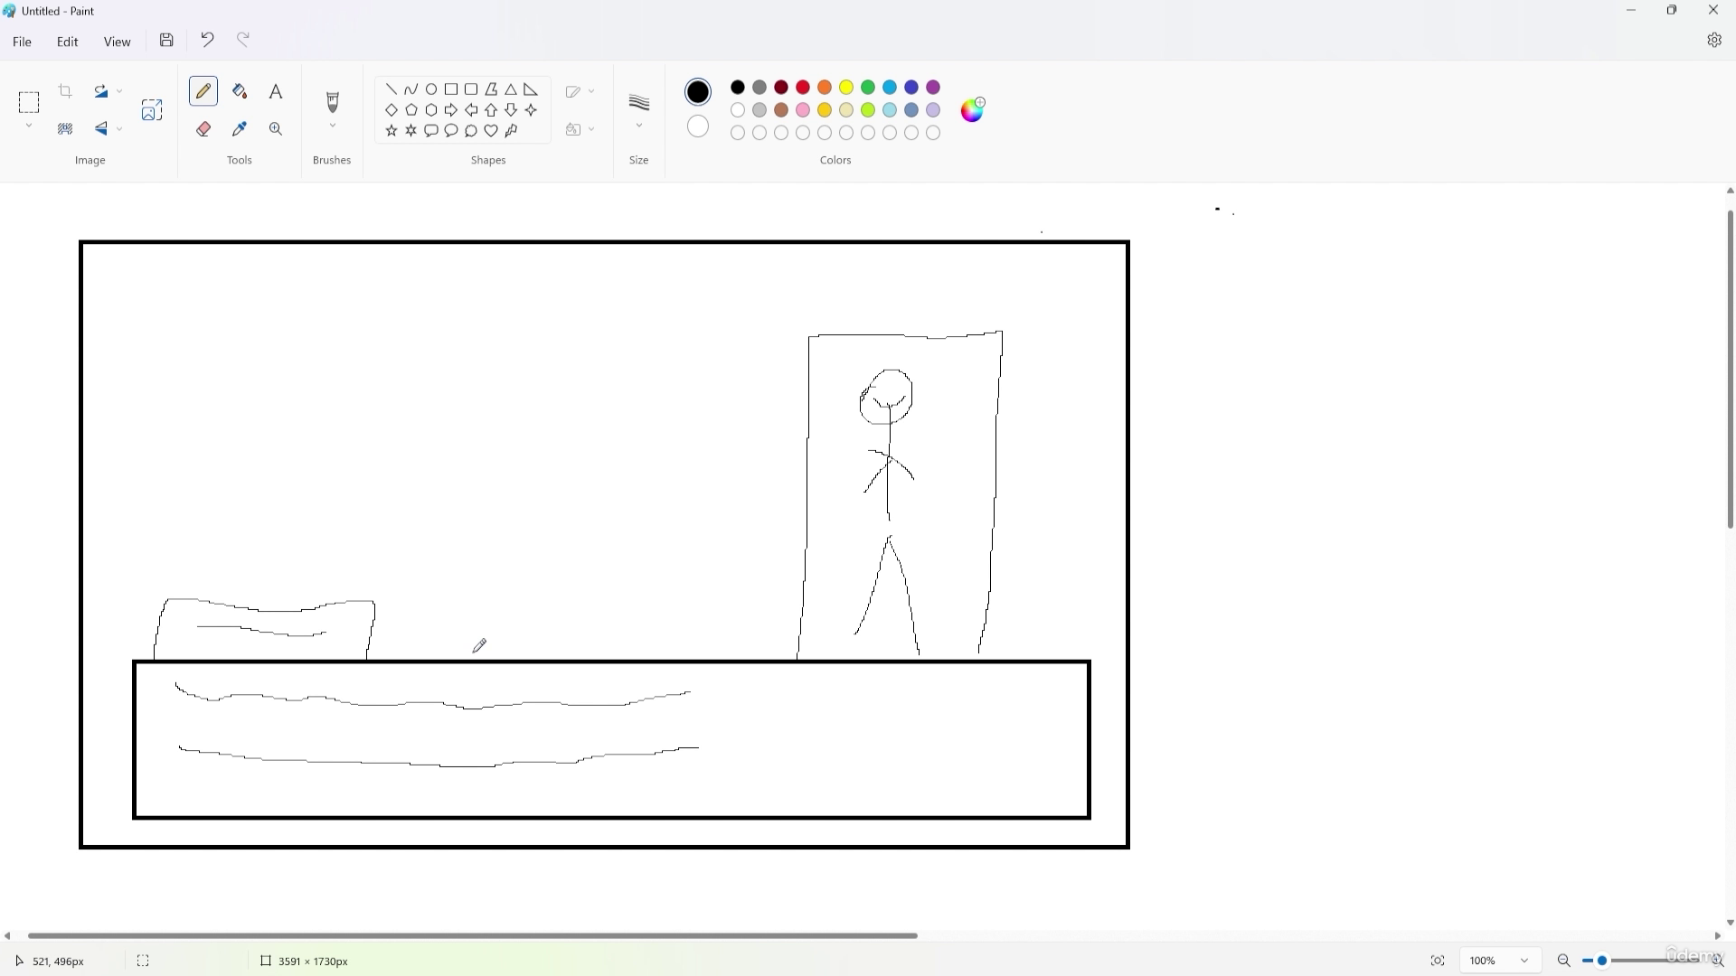Open the zoom percentage dropdown

1524,961
